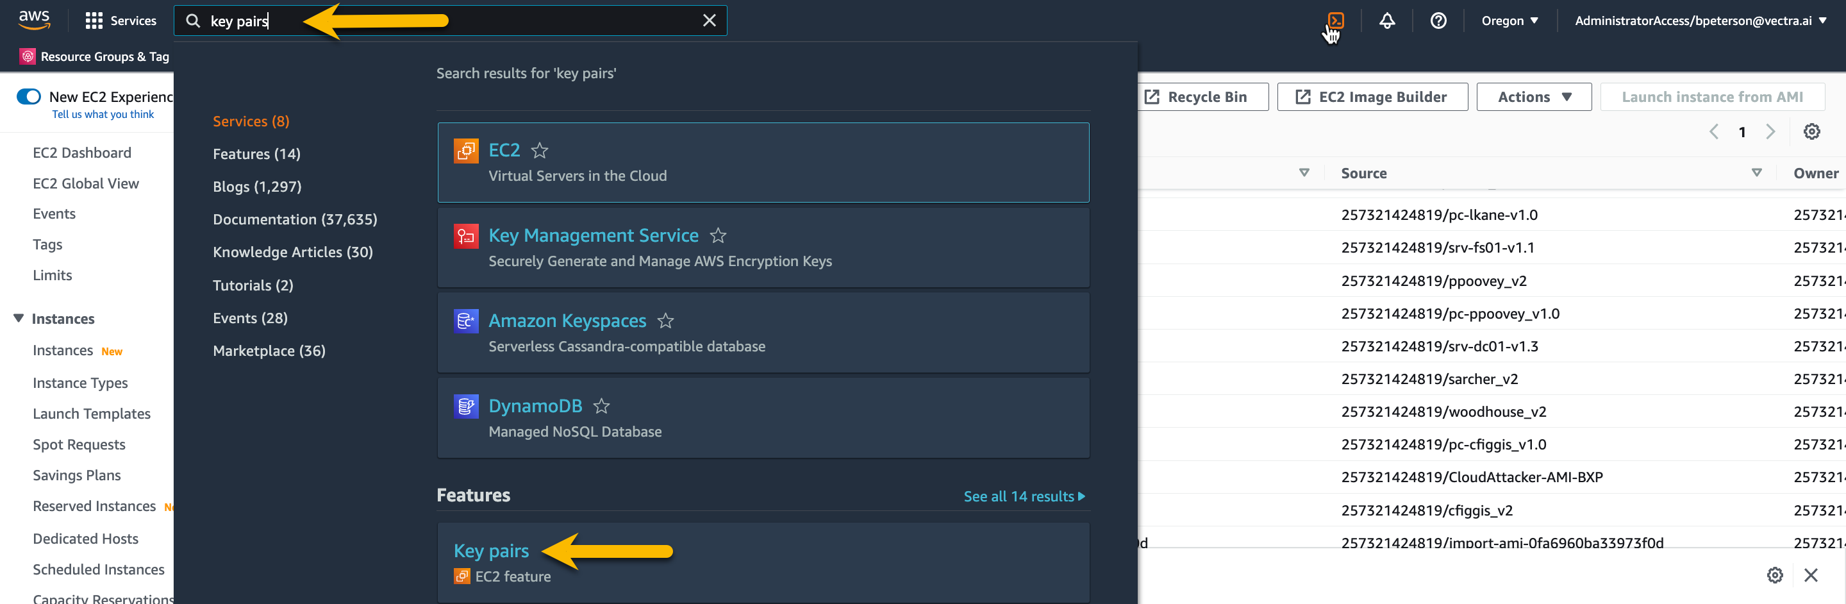The width and height of the screenshot is (1846, 604).
Task: Collapse the Instances sidebar section
Action: (19, 318)
